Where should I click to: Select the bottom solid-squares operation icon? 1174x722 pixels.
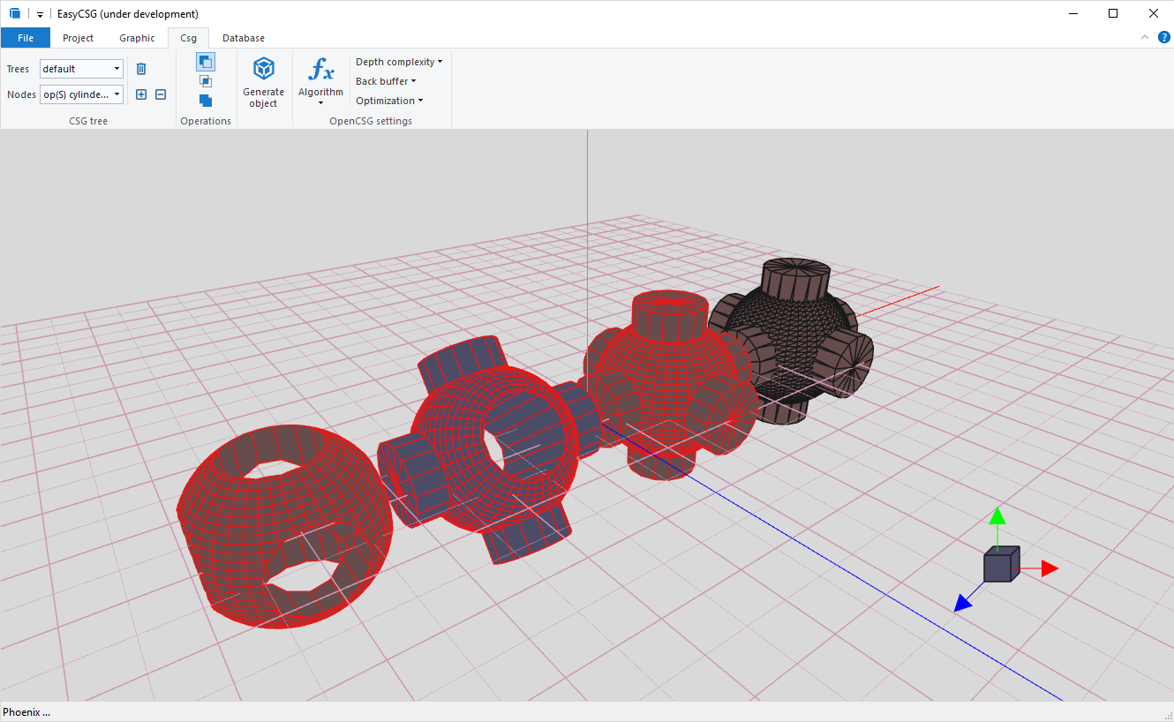pyautogui.click(x=206, y=101)
